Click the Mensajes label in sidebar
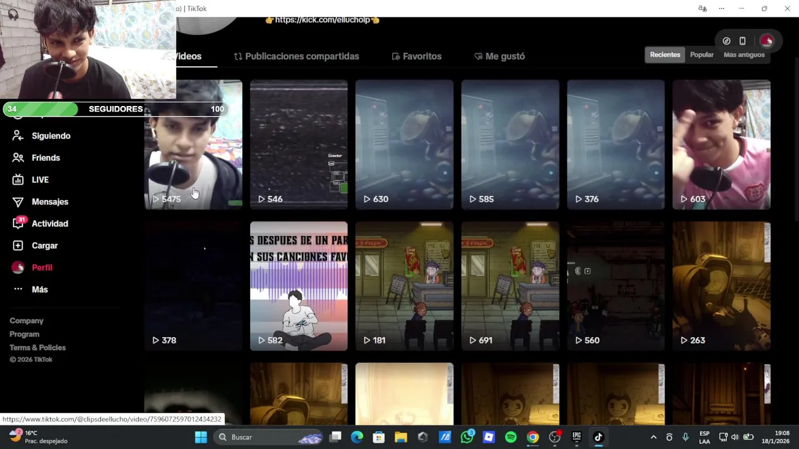Viewport: 799px width, 449px height. pos(50,202)
